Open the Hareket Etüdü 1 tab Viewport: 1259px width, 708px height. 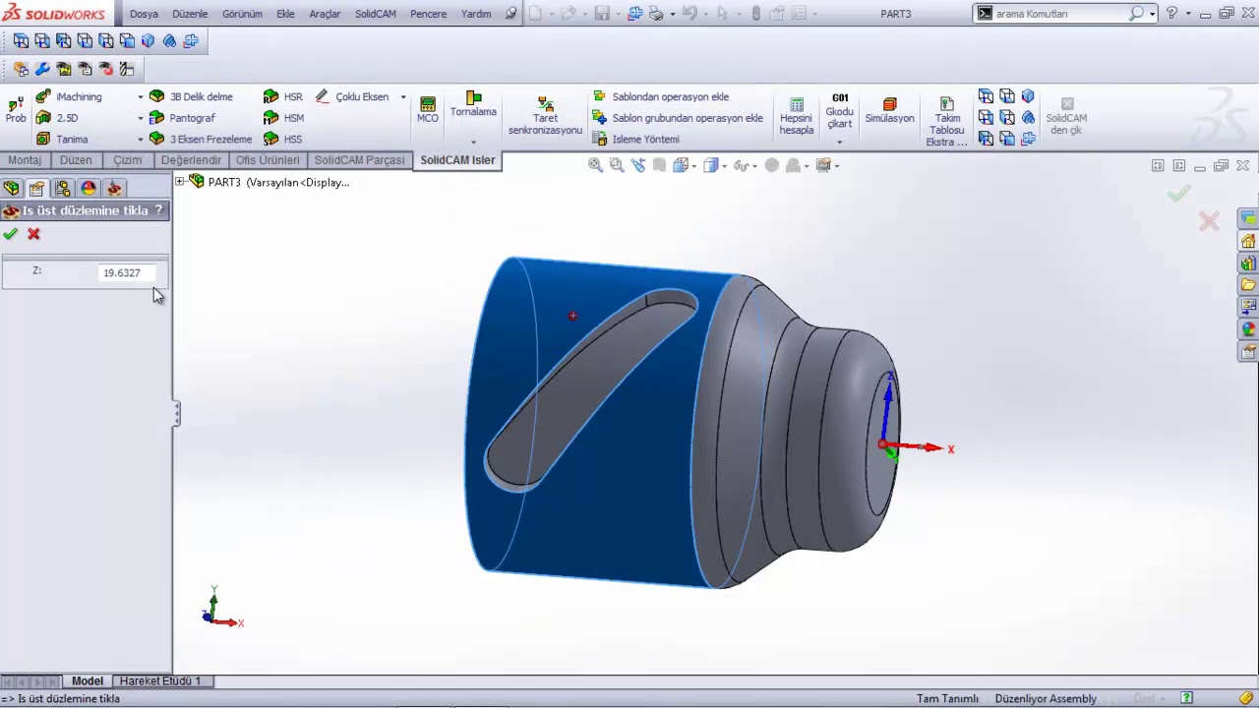(160, 680)
